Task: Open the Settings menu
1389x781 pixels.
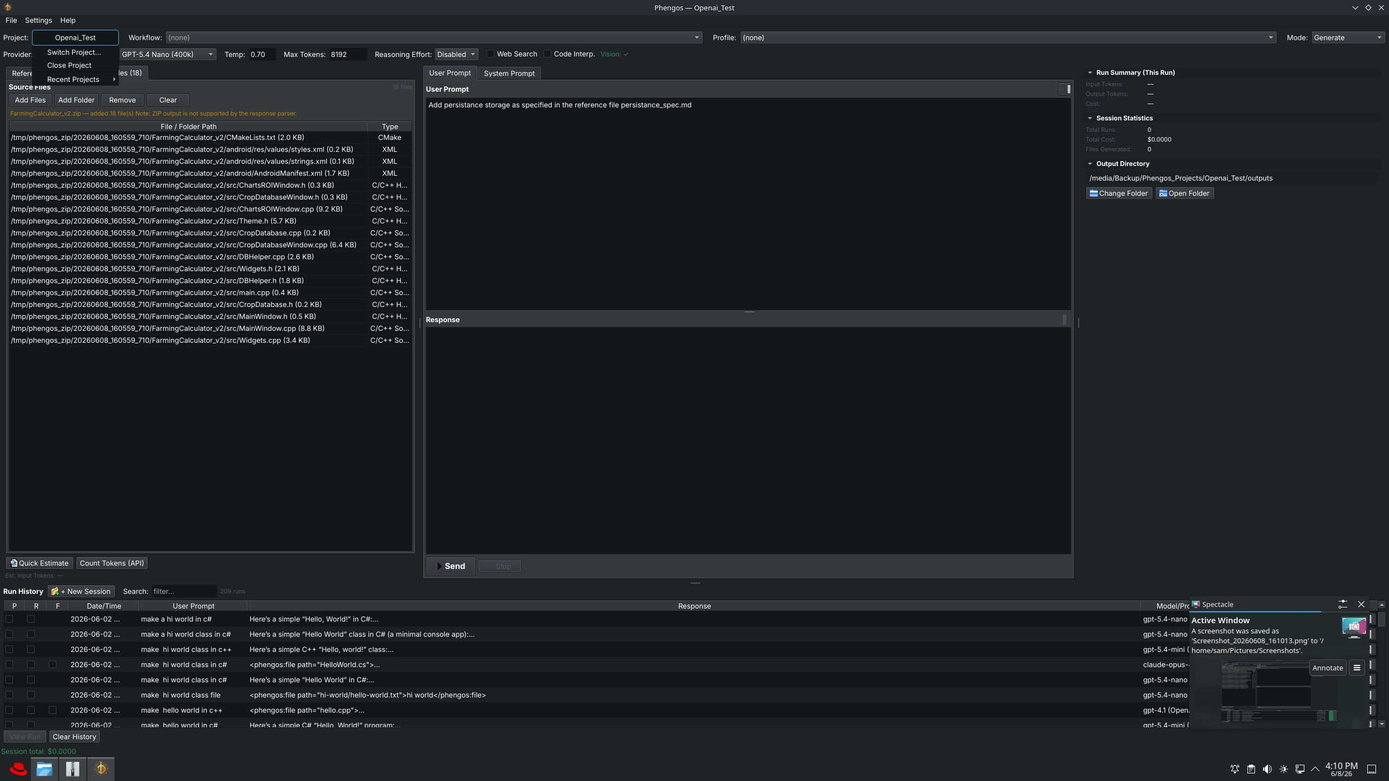Action: click(39, 20)
